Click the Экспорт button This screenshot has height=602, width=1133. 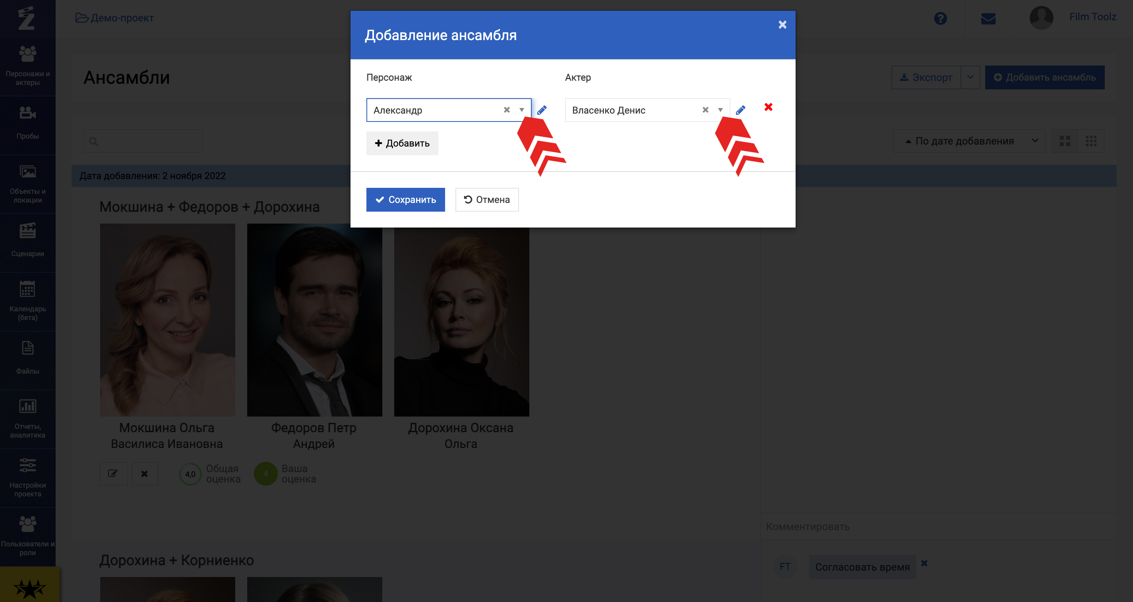point(926,77)
